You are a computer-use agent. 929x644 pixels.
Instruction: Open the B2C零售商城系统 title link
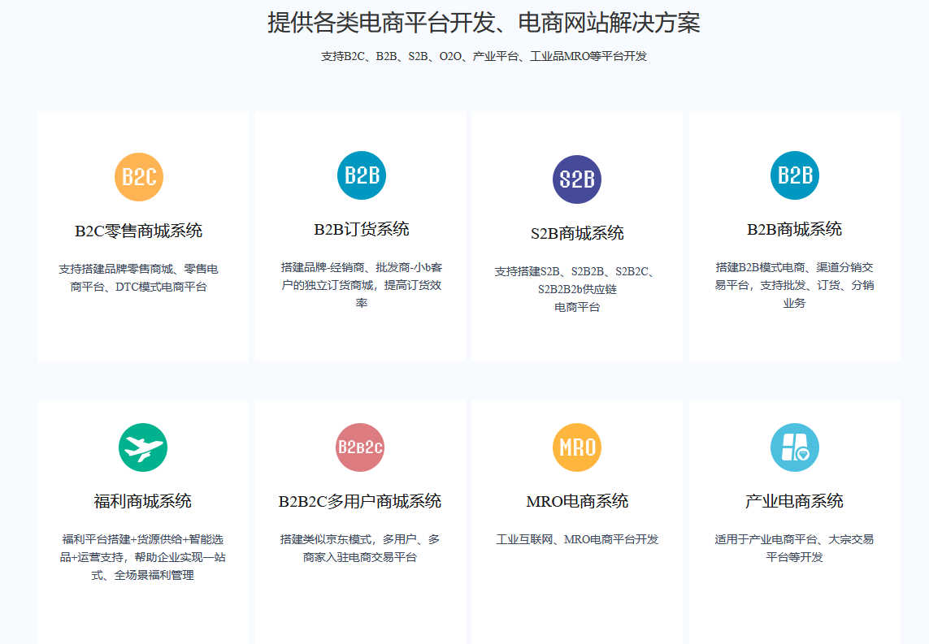point(139,231)
